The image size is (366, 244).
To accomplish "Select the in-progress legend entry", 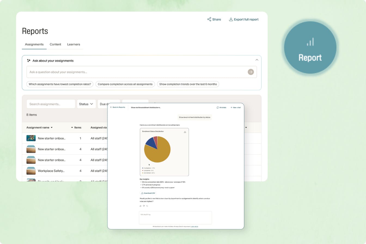I will pyautogui.click(x=148, y=168).
